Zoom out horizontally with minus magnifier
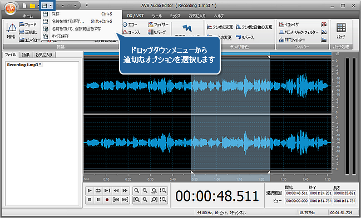The height and width of the screenshot is (218, 361). (145, 191)
